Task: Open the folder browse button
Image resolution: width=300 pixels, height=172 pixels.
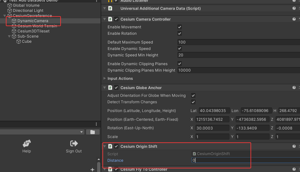Action: 93,132
